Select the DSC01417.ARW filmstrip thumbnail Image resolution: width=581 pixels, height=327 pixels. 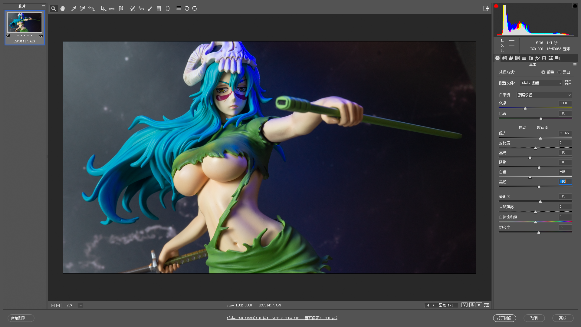[x=25, y=23]
